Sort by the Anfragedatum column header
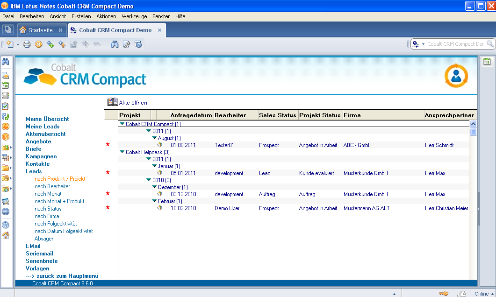The width and height of the screenshot is (496, 297). [x=191, y=115]
